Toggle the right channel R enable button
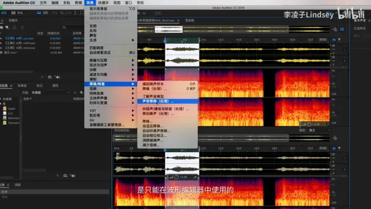371x209 pixels. pos(344,61)
